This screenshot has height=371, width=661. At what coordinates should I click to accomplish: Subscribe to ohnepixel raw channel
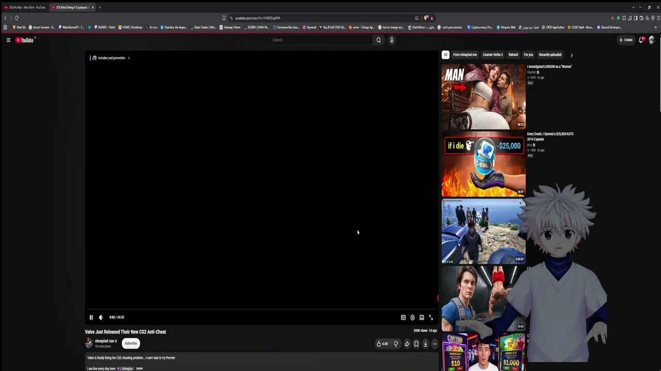131,343
